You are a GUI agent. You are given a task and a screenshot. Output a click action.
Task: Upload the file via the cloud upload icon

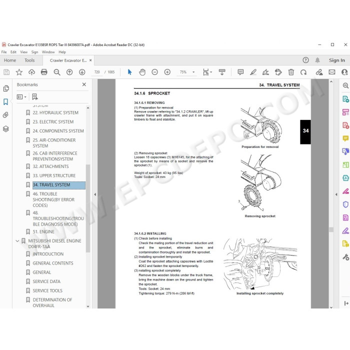(31, 72)
